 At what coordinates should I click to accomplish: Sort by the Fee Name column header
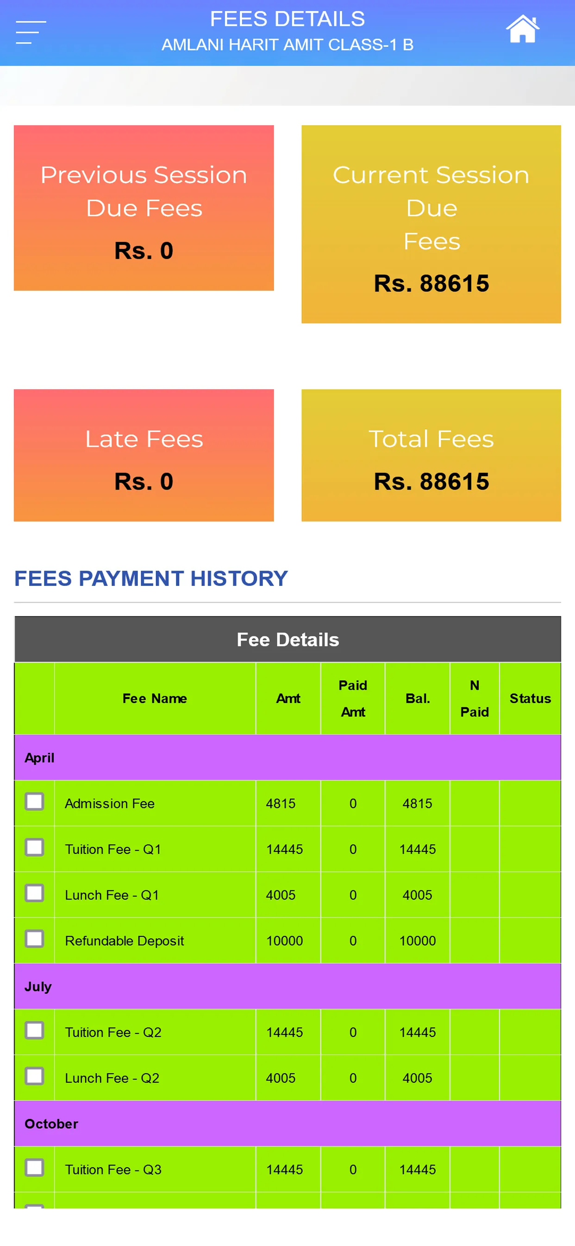point(155,698)
